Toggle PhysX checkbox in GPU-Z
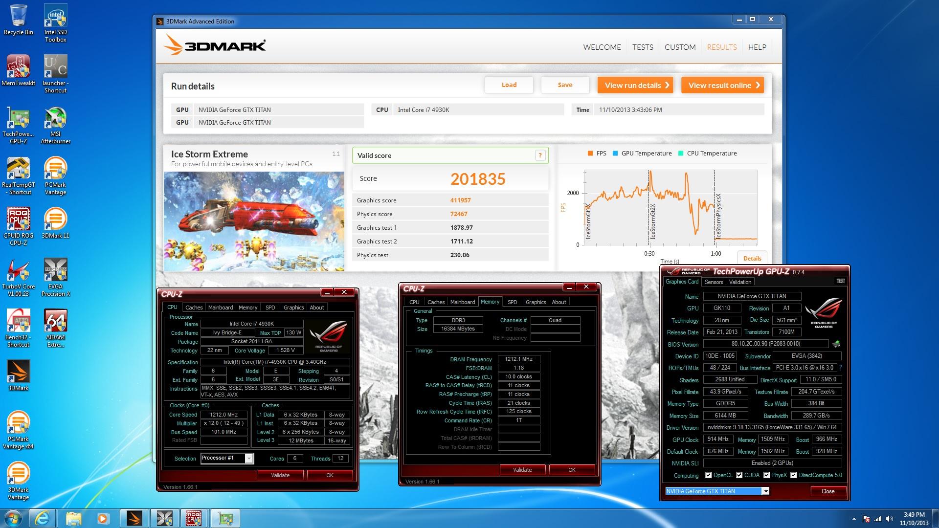 pos(766,475)
